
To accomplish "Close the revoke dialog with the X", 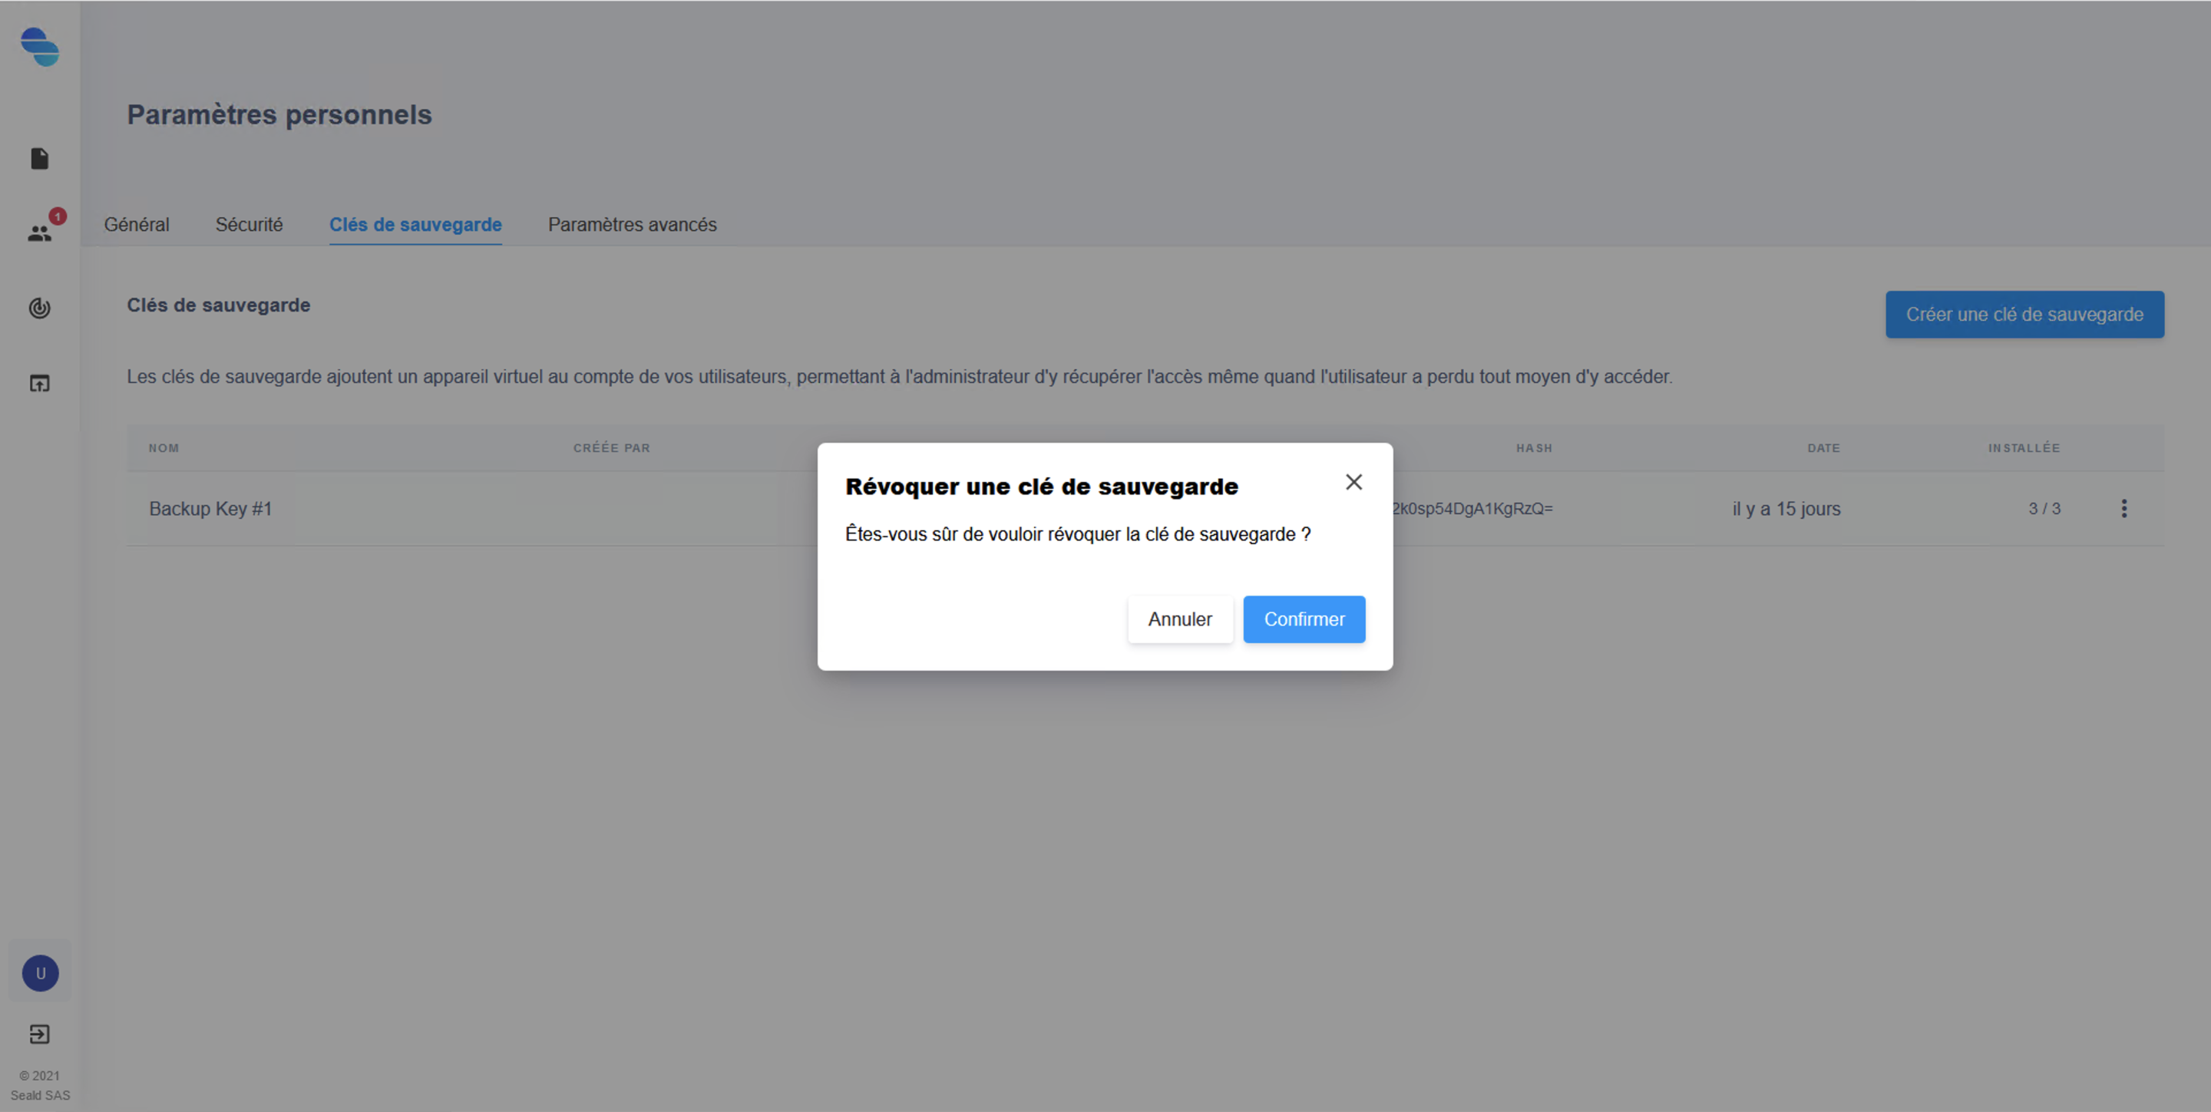I will [1353, 482].
